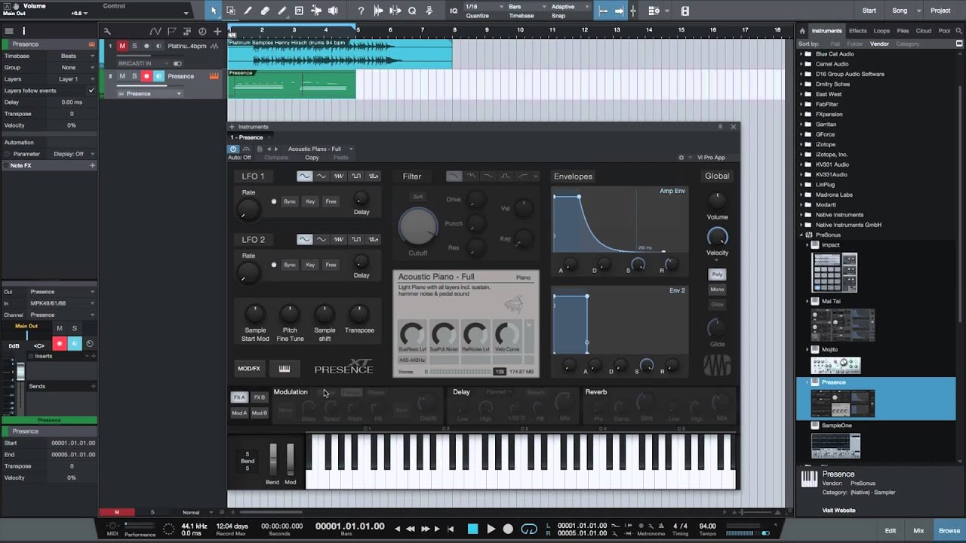Open the Edit view button
The height and width of the screenshot is (543, 966).
[x=891, y=531]
